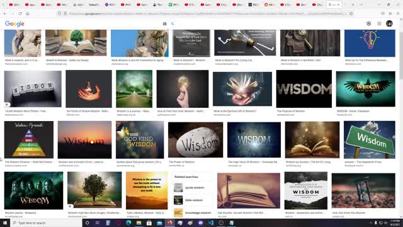
Task: Open the Wisdom band photo thumbnail
Action: pos(33,190)
